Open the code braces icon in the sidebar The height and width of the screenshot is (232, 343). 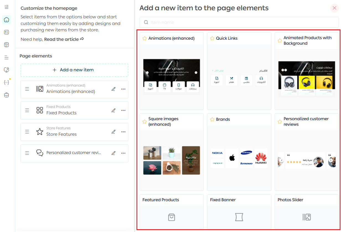click(7, 82)
